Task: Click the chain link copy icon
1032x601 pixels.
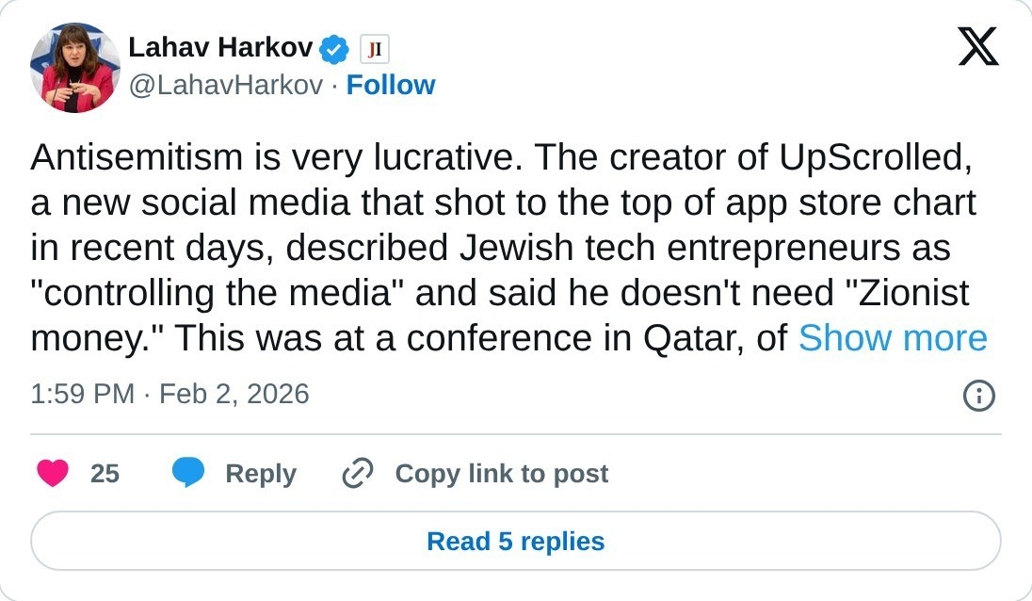Action: tap(358, 473)
